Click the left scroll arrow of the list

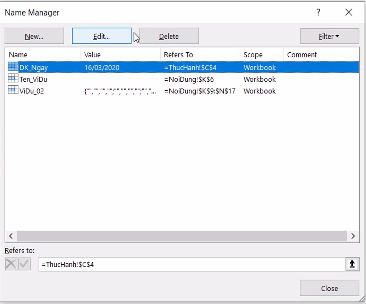(x=10, y=236)
